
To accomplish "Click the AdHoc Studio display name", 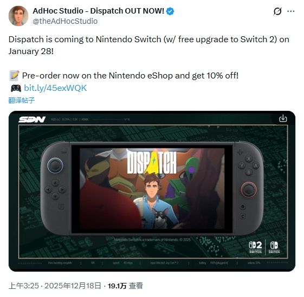I will (99, 11).
